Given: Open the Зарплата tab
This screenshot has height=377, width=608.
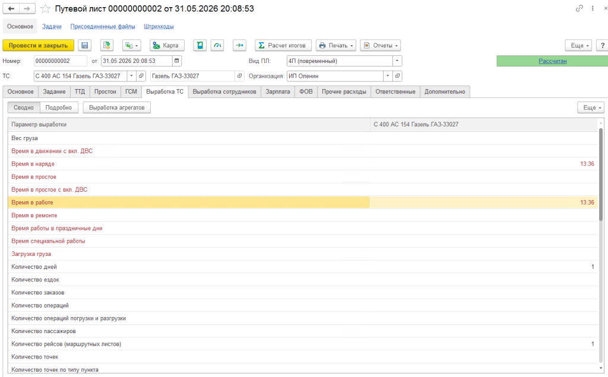Looking at the screenshot, I should pos(278,91).
